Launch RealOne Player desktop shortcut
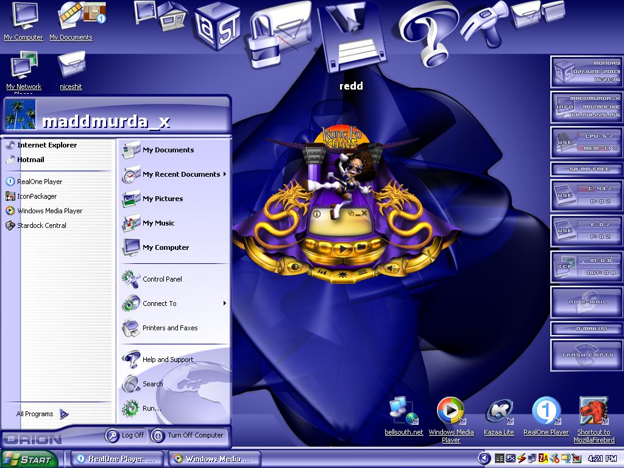Screen dimensions: 624x468 [546, 416]
